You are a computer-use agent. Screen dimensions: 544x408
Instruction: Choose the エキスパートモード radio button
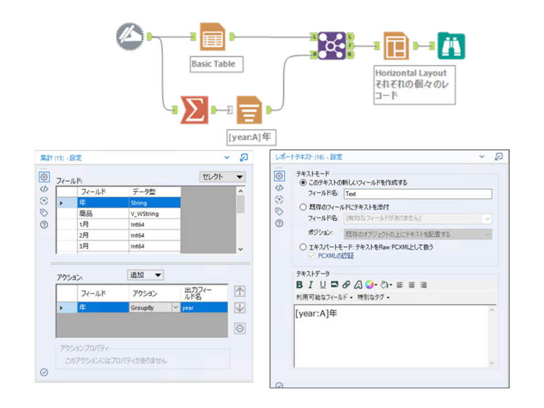(303, 247)
